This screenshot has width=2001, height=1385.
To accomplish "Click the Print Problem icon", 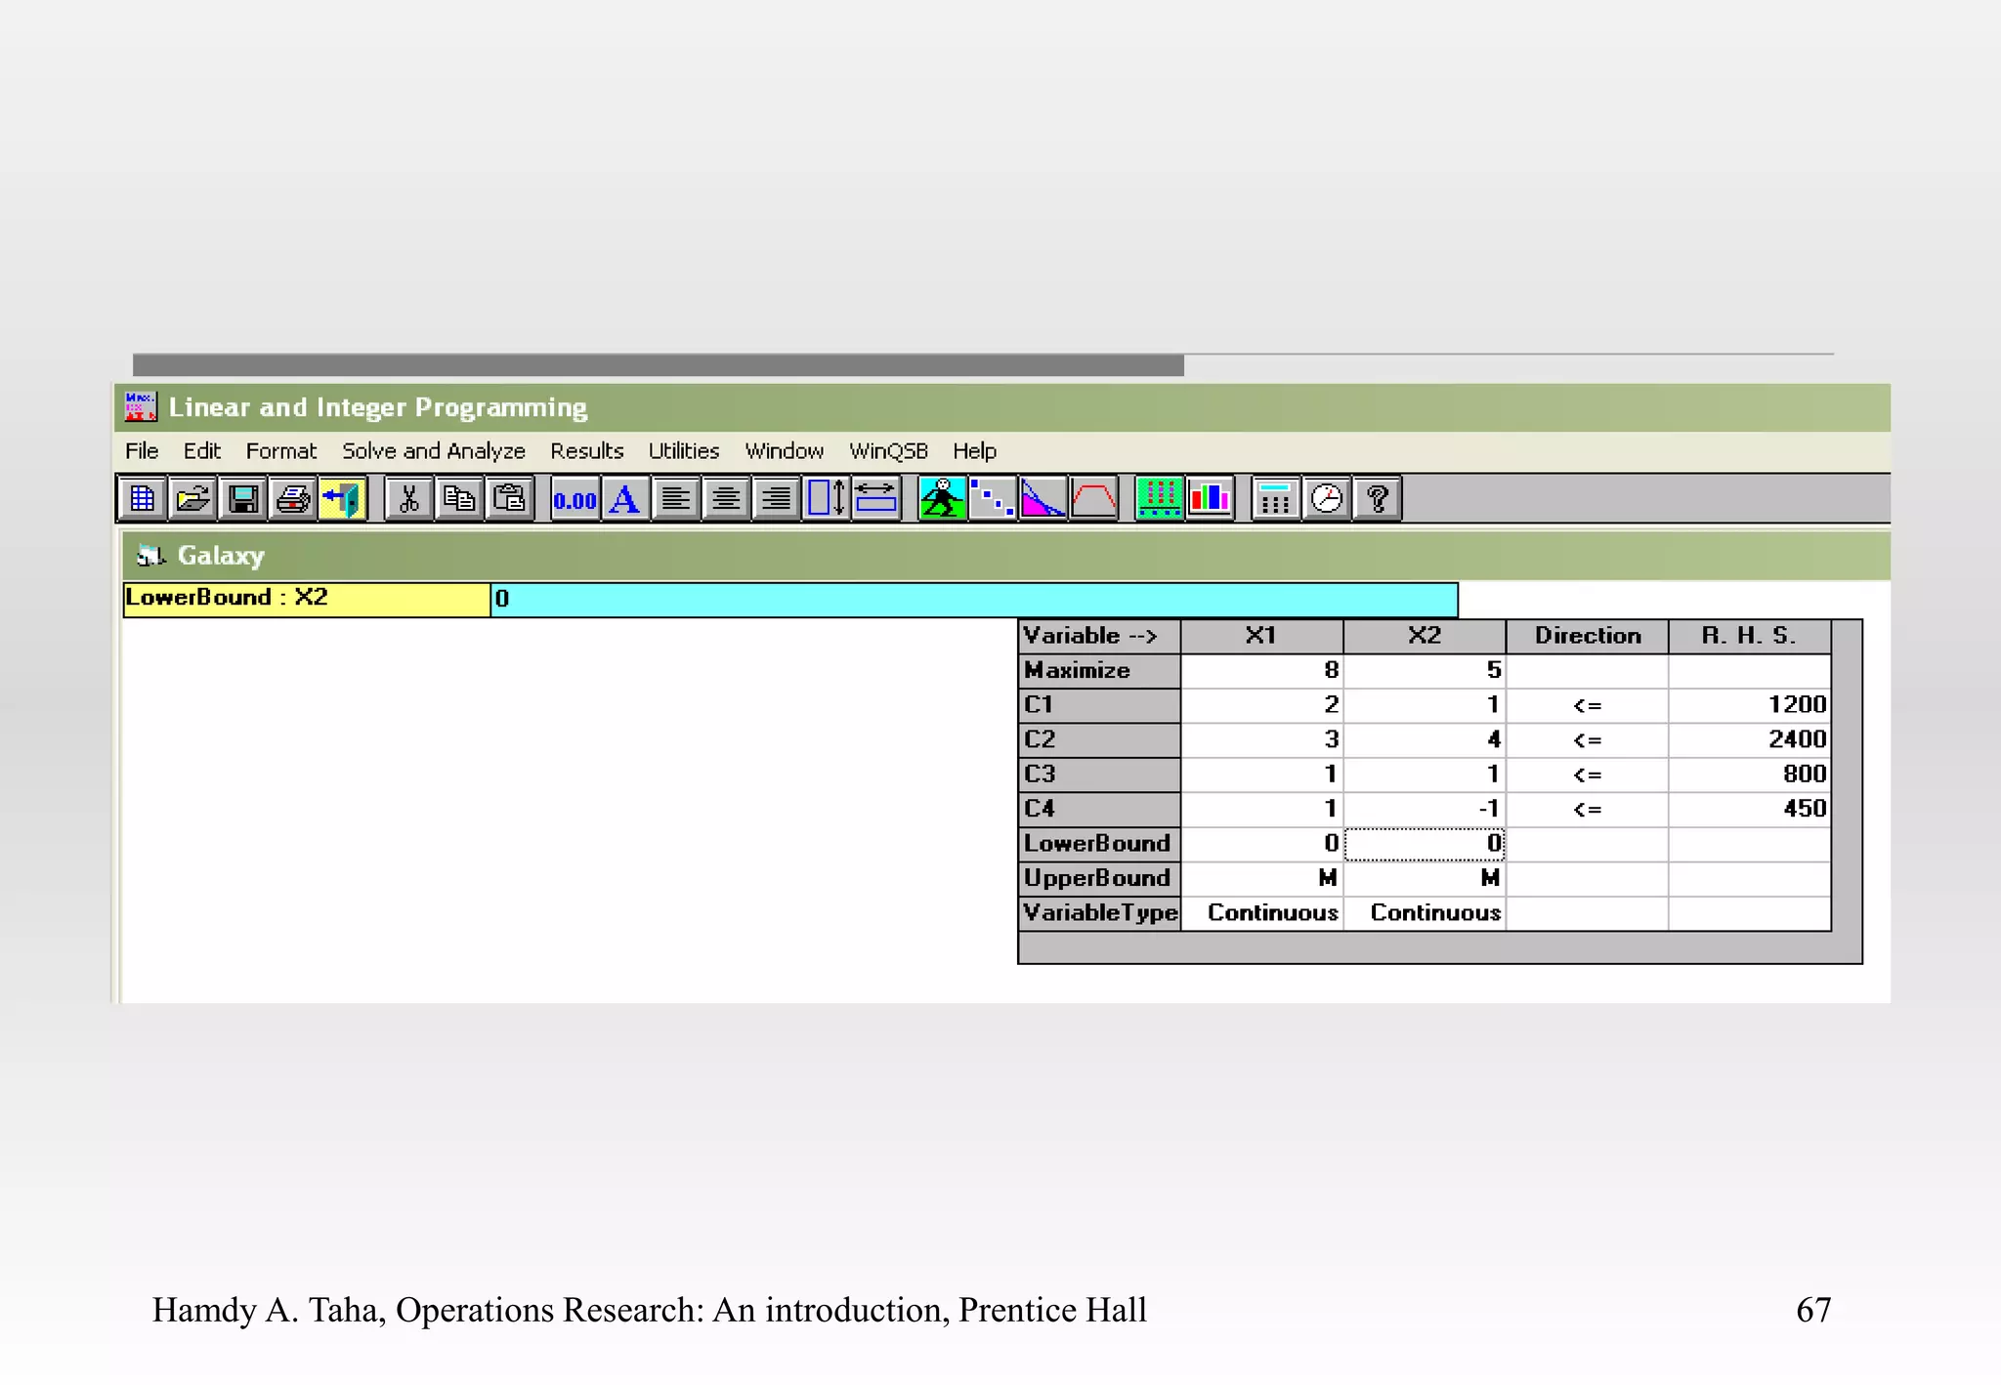I will [x=293, y=499].
